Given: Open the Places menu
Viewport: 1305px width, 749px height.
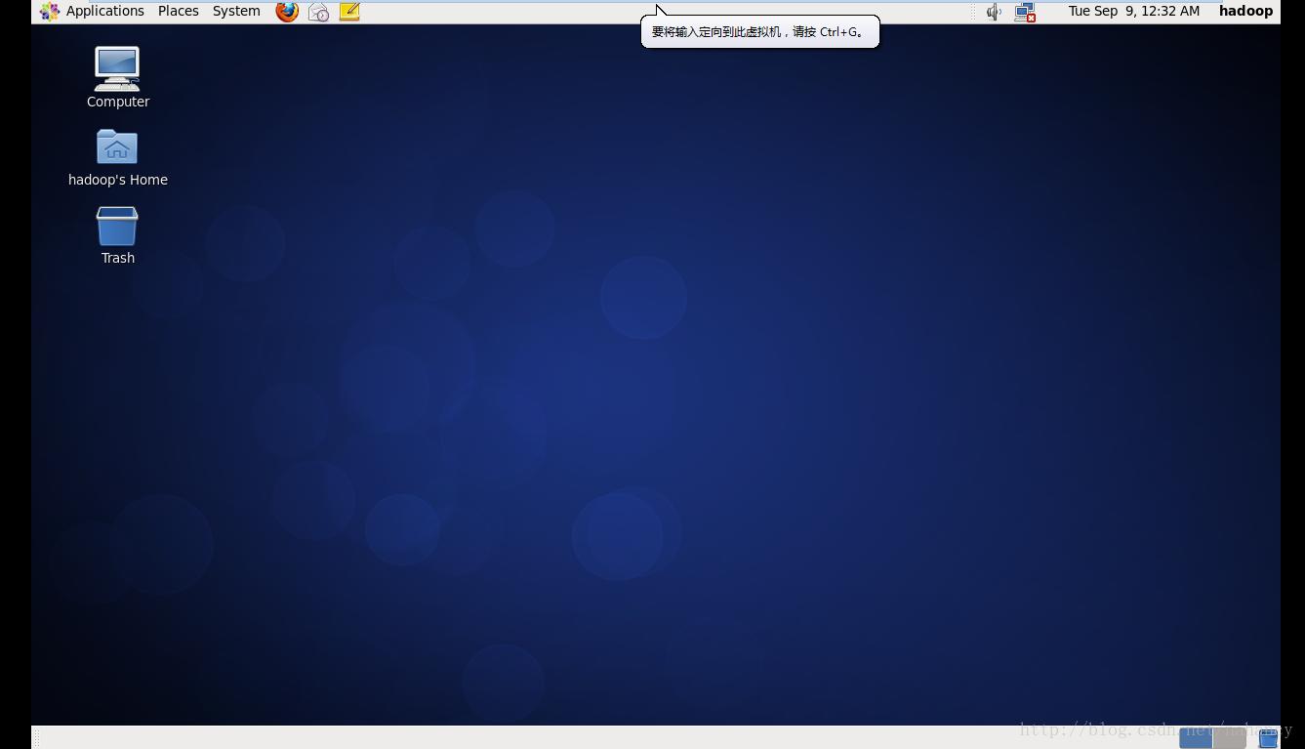Looking at the screenshot, I should pyautogui.click(x=178, y=11).
